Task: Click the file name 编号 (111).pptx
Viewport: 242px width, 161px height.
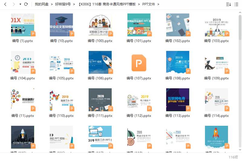Action: (x=100, y=116)
